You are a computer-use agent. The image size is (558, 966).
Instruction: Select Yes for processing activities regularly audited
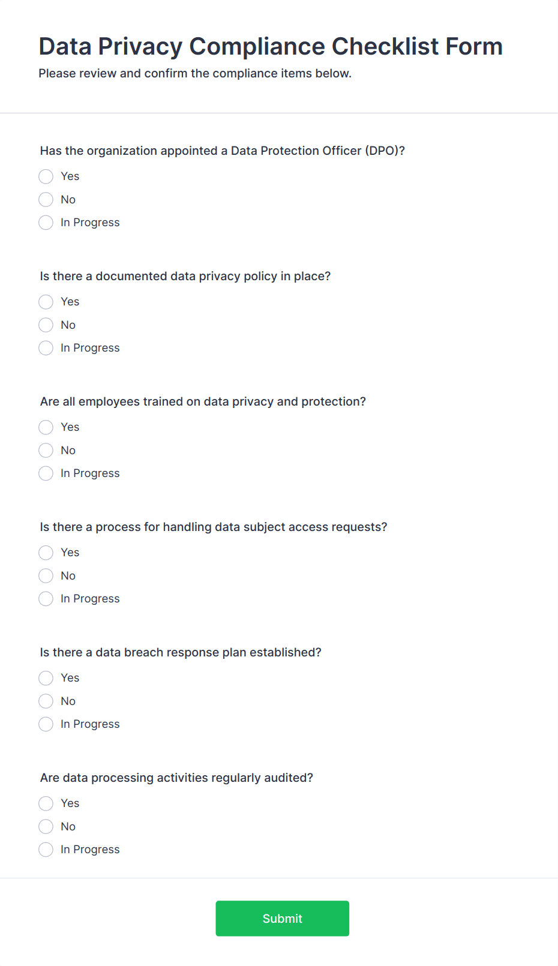[x=46, y=803]
